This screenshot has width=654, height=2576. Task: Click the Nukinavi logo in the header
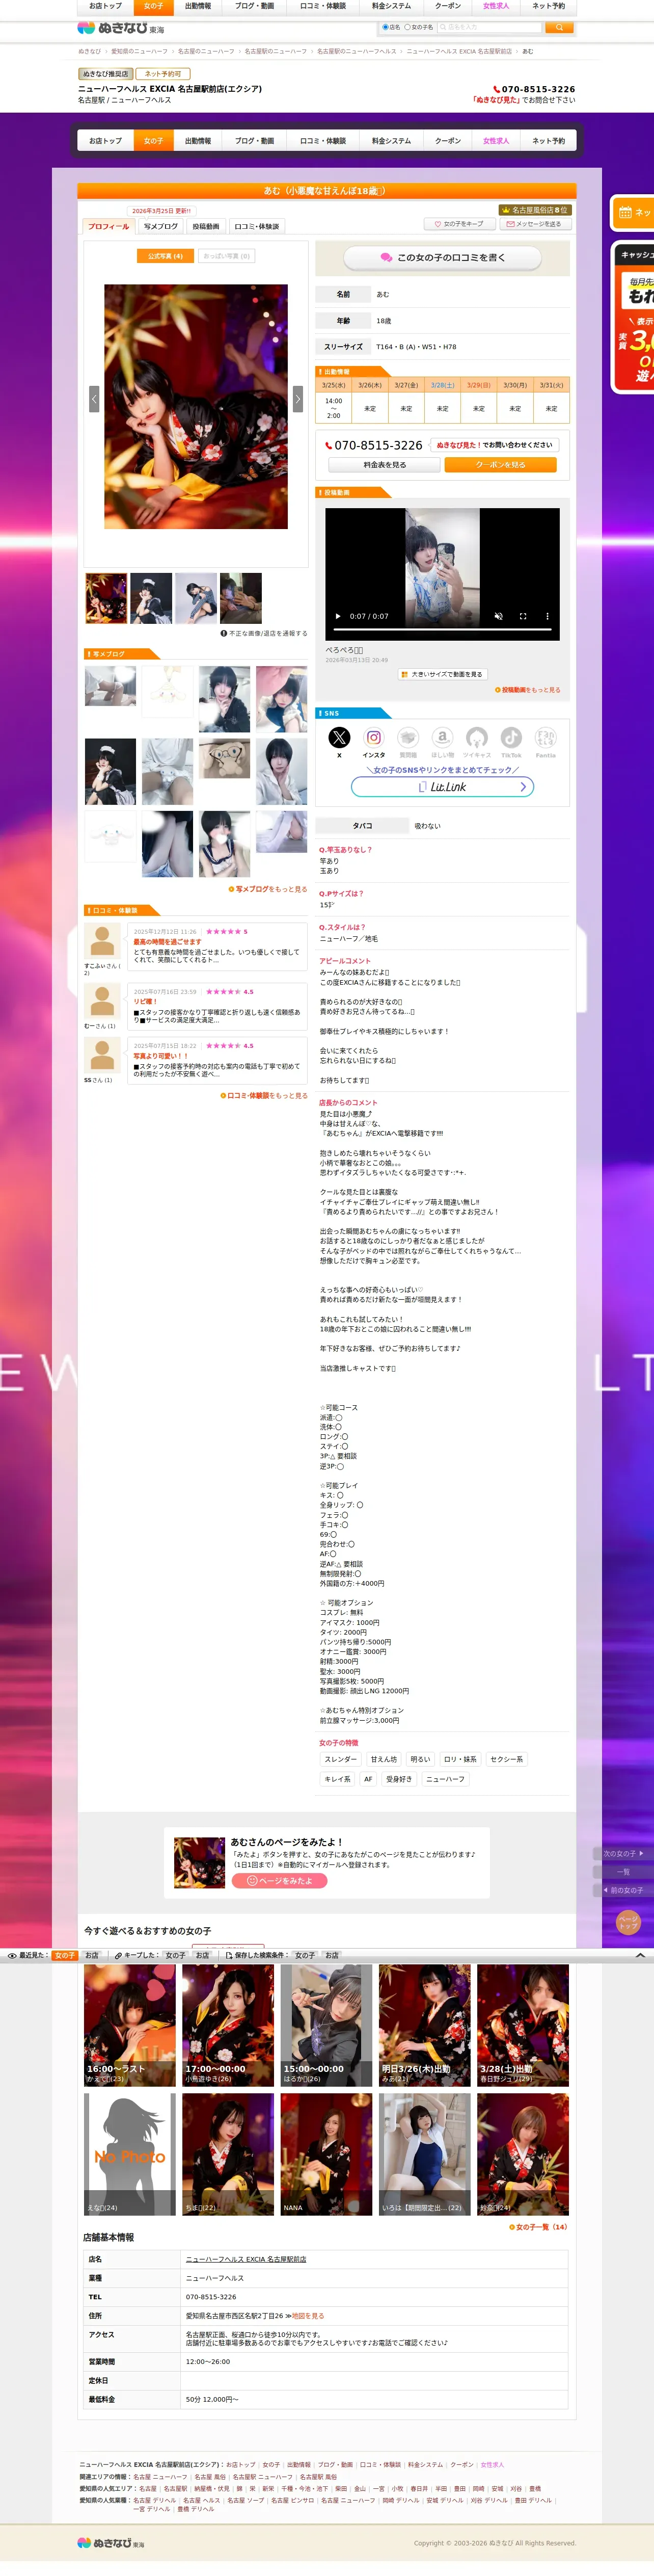pyautogui.click(x=120, y=28)
